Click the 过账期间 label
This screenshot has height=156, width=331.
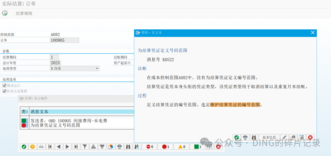tap(120, 57)
